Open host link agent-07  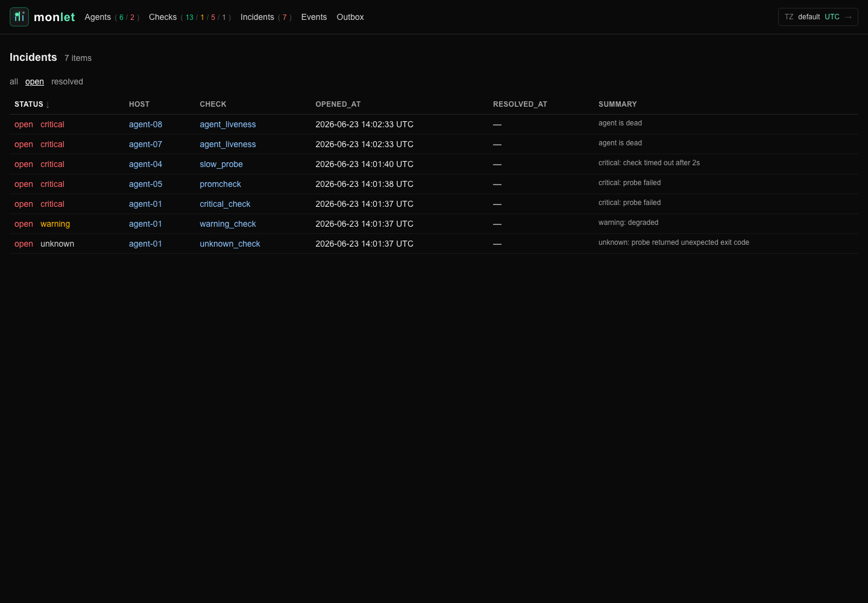[x=145, y=144]
